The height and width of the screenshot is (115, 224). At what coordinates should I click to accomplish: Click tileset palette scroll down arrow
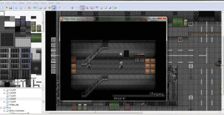[x=43, y=86]
